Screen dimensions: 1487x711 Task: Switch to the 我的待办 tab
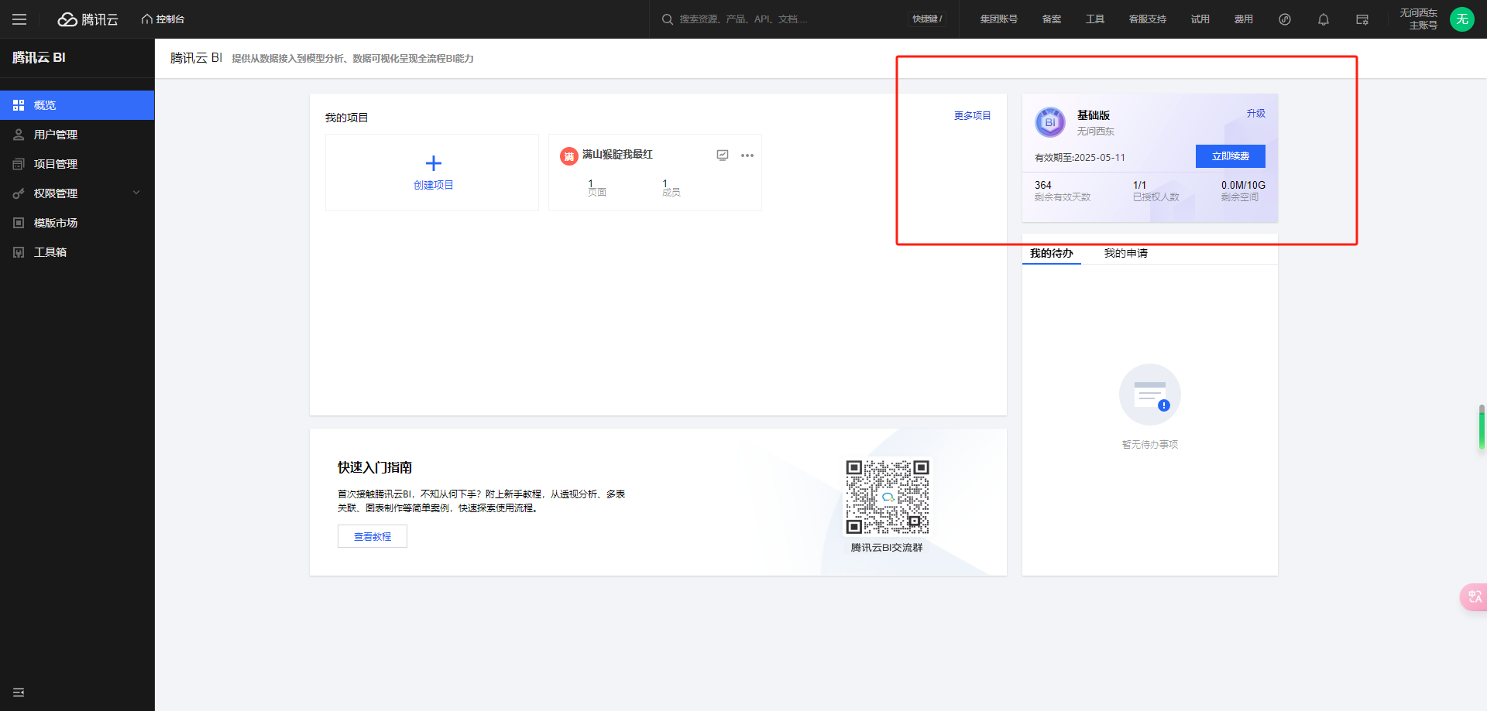tap(1052, 254)
